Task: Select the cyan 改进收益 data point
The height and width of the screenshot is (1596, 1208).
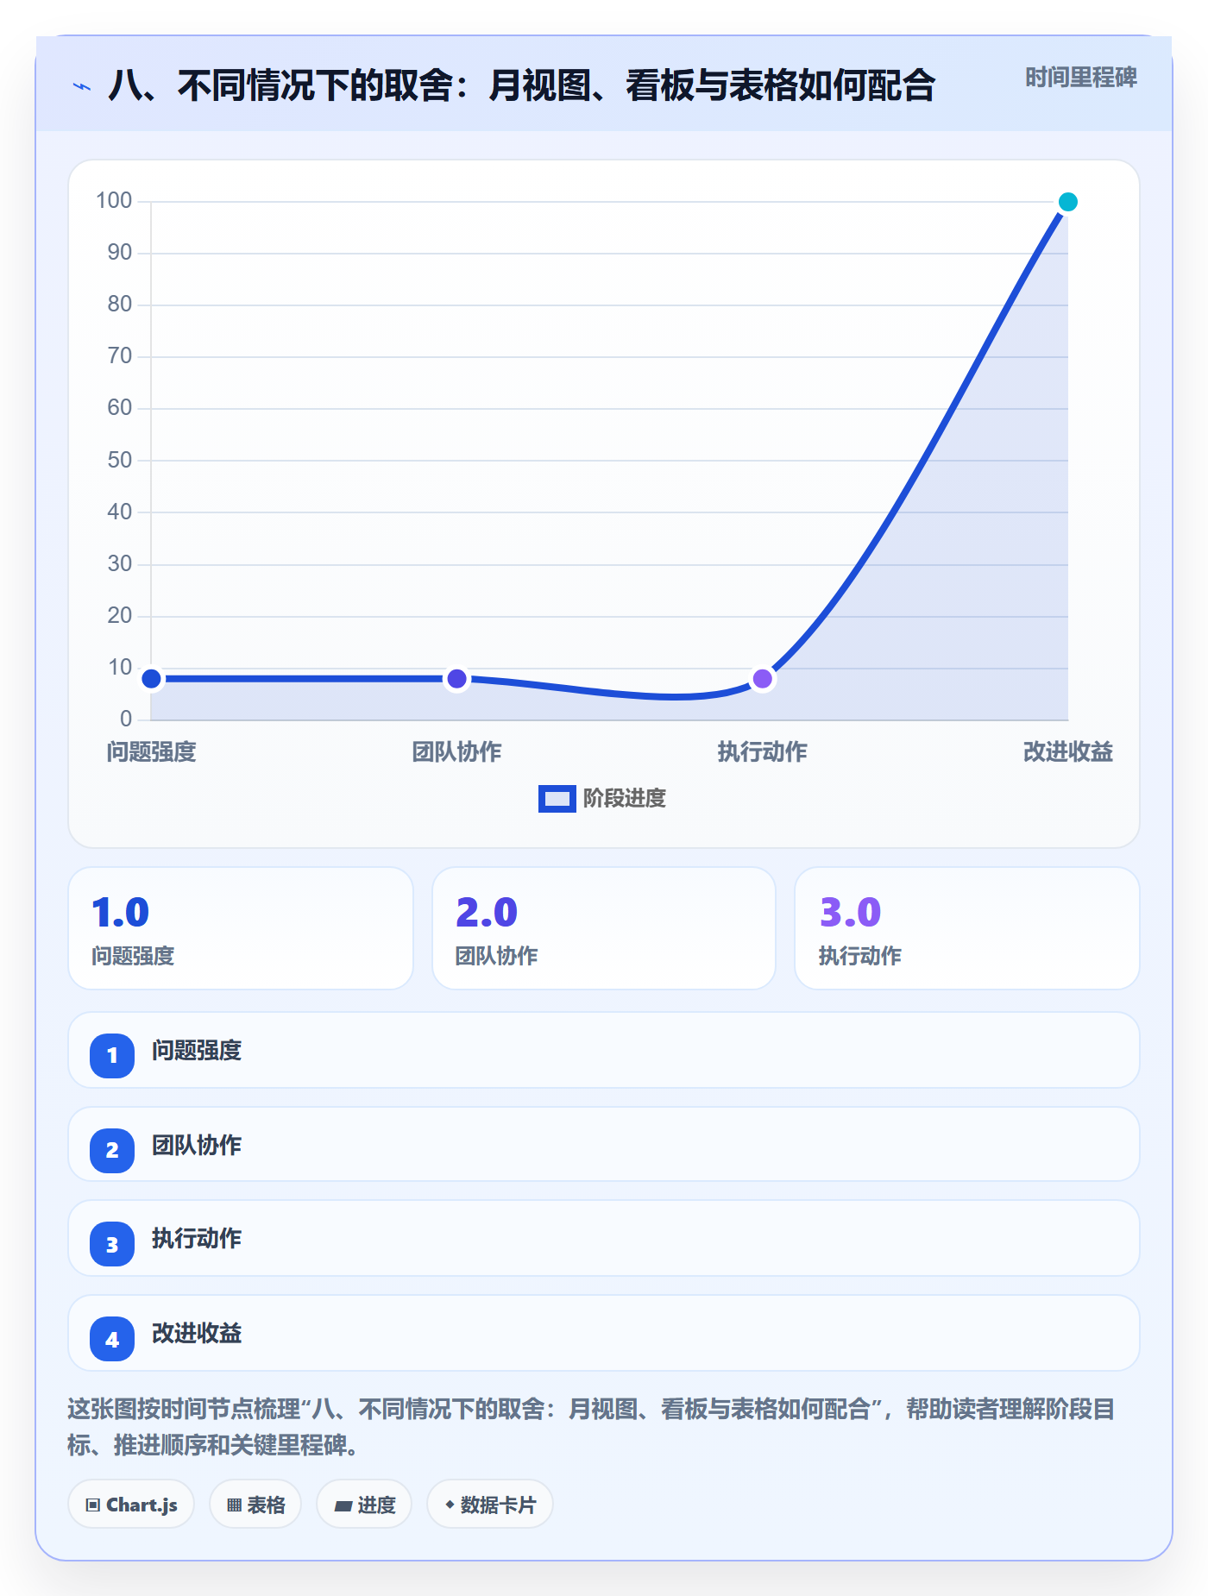Action: [x=1067, y=202]
